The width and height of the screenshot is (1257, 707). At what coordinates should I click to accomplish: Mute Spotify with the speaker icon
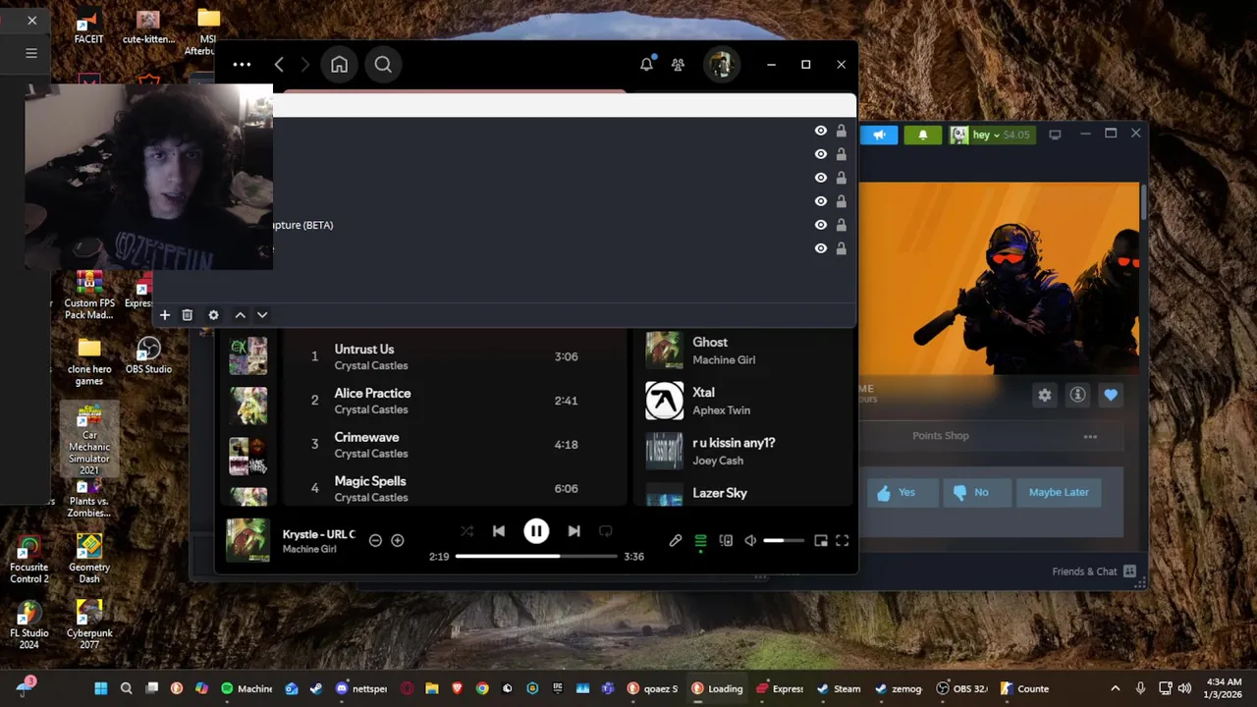pyautogui.click(x=750, y=540)
